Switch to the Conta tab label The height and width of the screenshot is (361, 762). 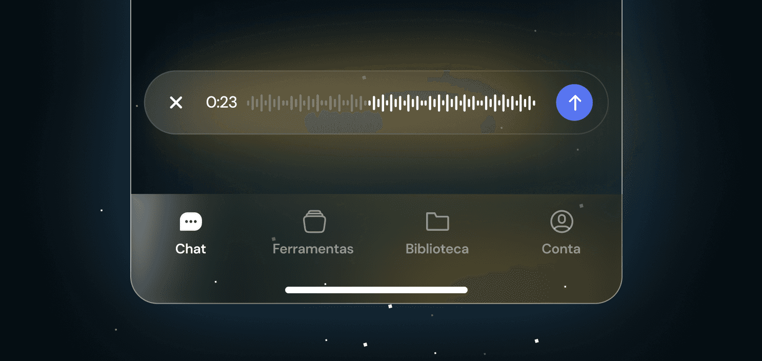[561, 249]
